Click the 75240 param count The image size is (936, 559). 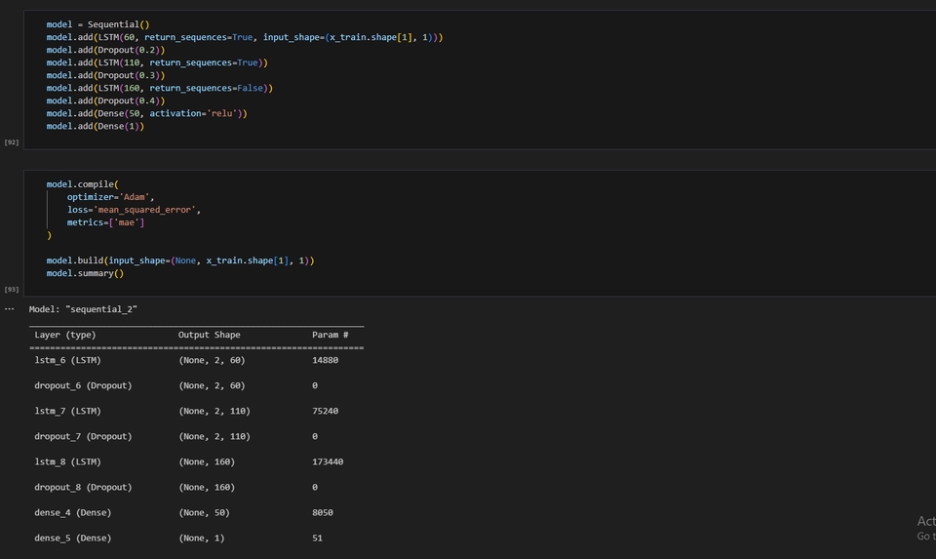326,411
